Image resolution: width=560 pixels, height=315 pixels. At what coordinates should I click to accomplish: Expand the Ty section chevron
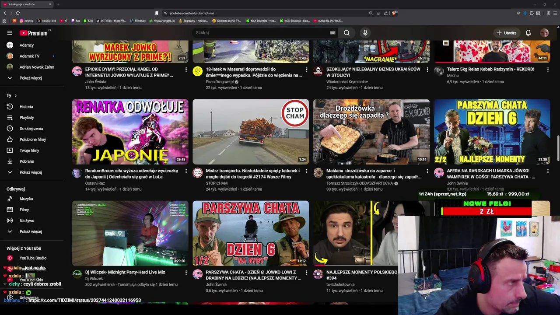tap(15, 95)
